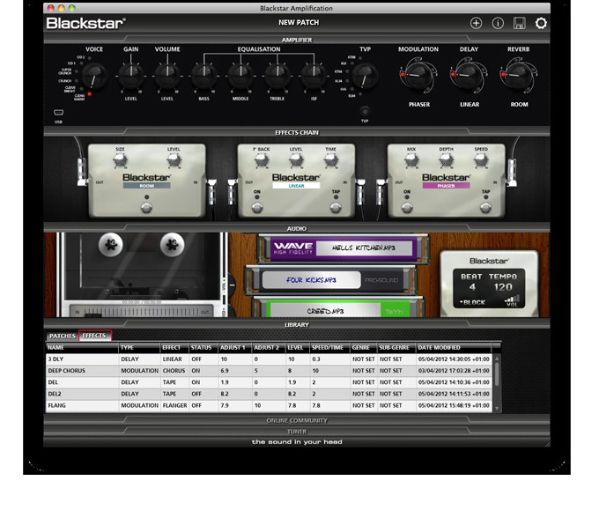Switch to the Effects tab
The height and width of the screenshot is (518, 599).
pos(94,336)
